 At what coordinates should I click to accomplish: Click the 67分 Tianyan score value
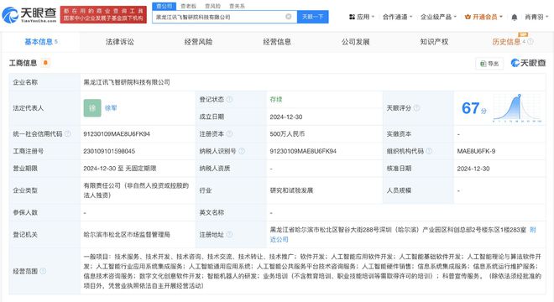tap(473, 108)
